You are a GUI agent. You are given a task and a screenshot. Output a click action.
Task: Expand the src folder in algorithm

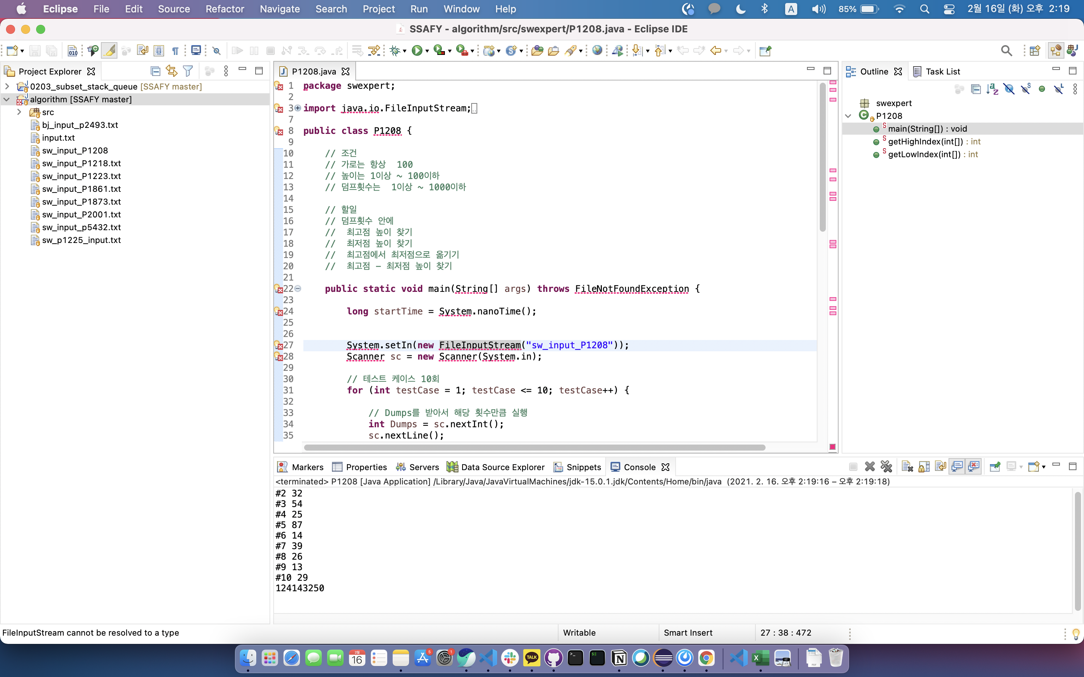click(x=19, y=112)
